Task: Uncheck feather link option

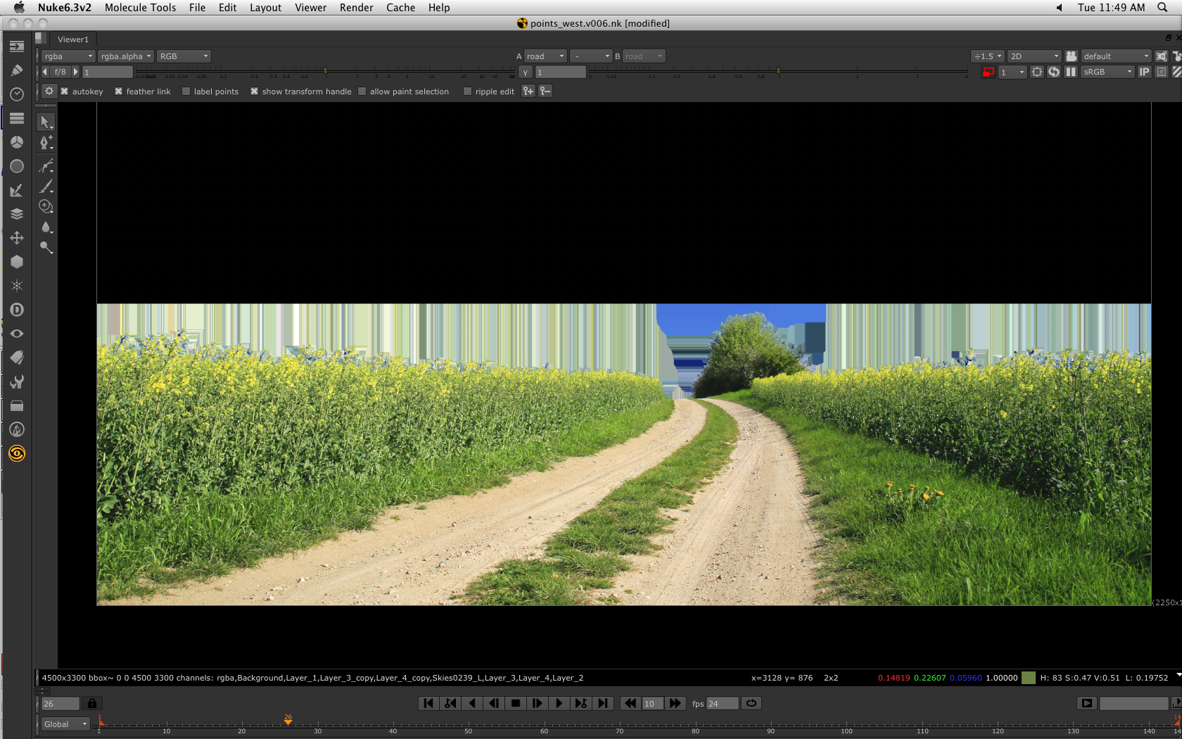Action: point(119,91)
